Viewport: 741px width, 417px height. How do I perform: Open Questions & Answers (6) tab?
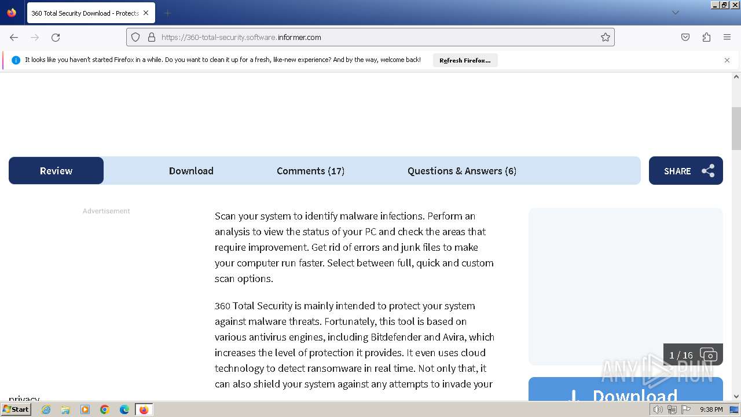pos(462,171)
